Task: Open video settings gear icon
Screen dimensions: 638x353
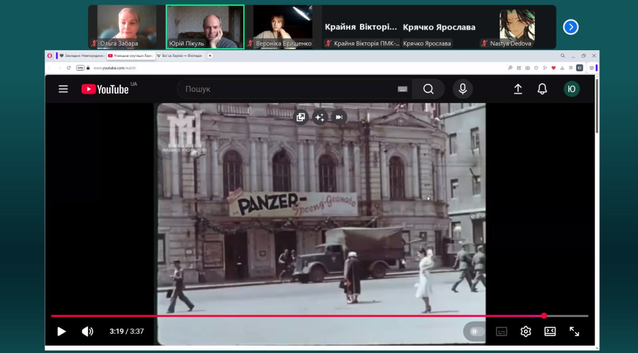Action: [x=525, y=331]
